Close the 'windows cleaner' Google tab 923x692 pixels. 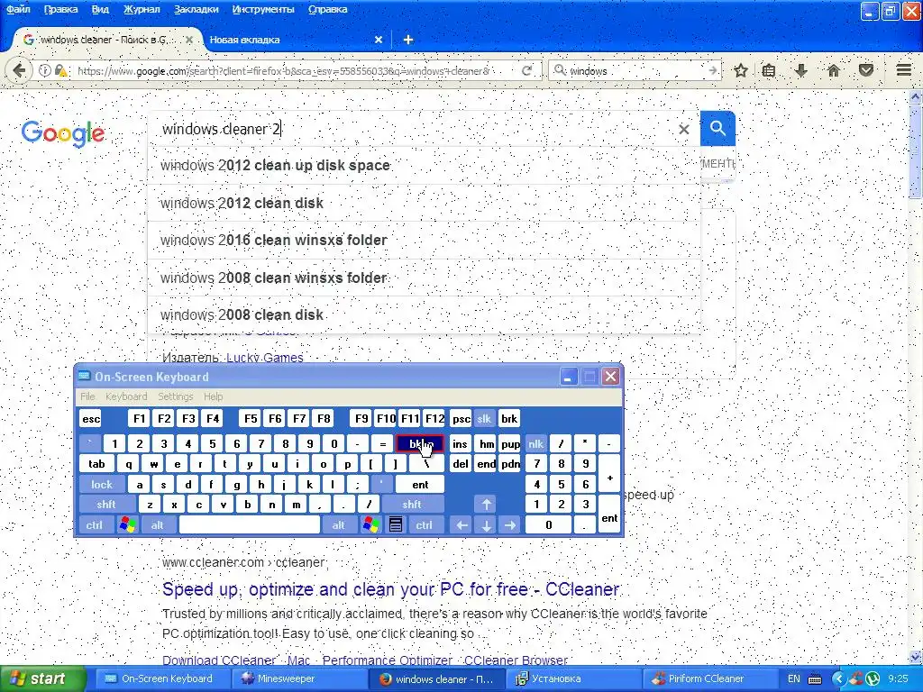189,40
